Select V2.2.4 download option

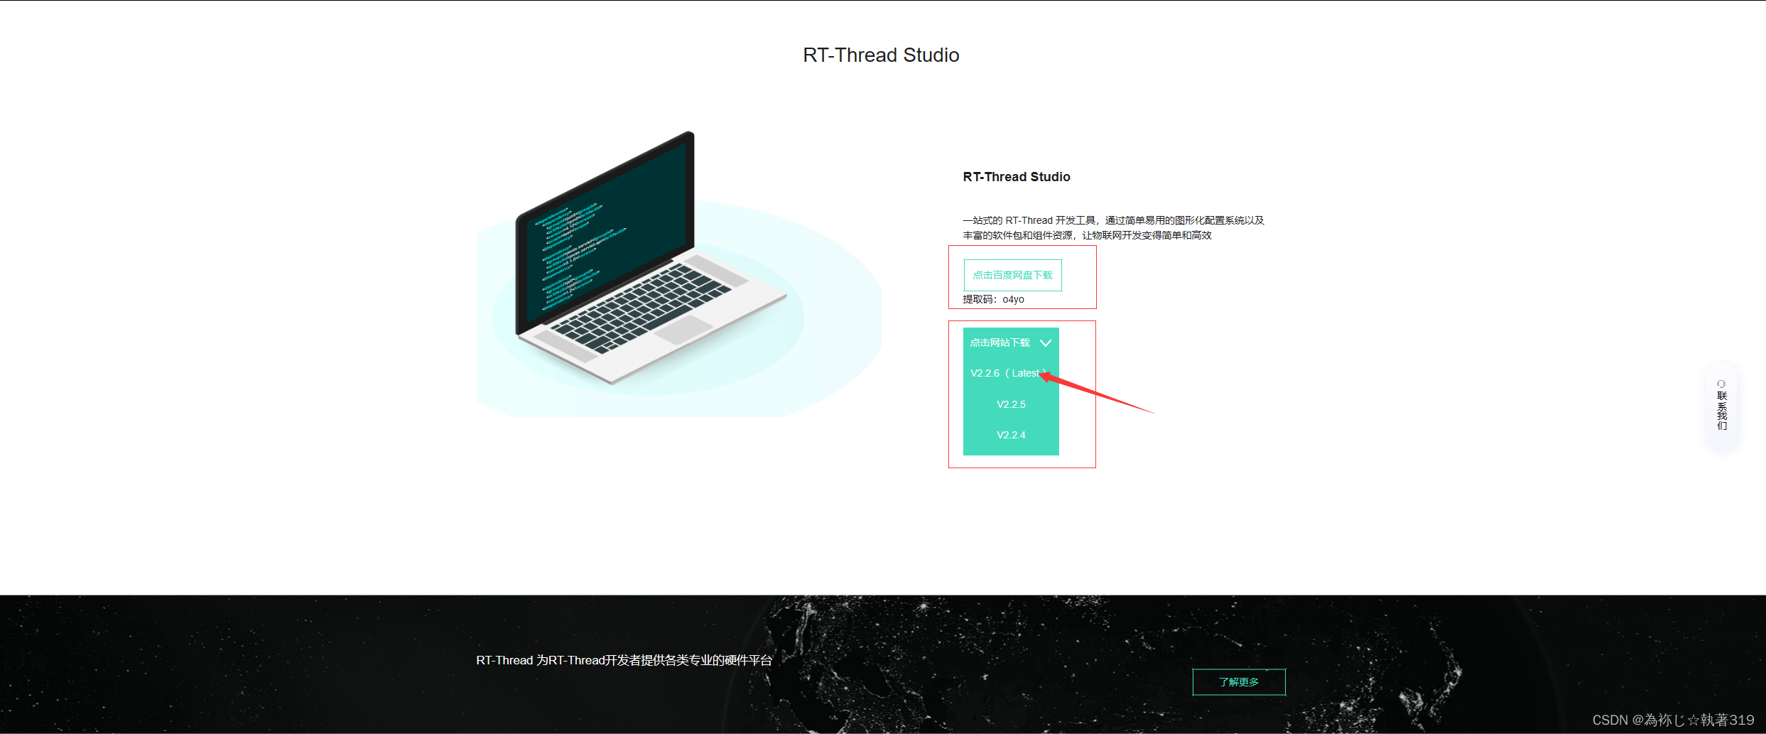[1011, 434]
